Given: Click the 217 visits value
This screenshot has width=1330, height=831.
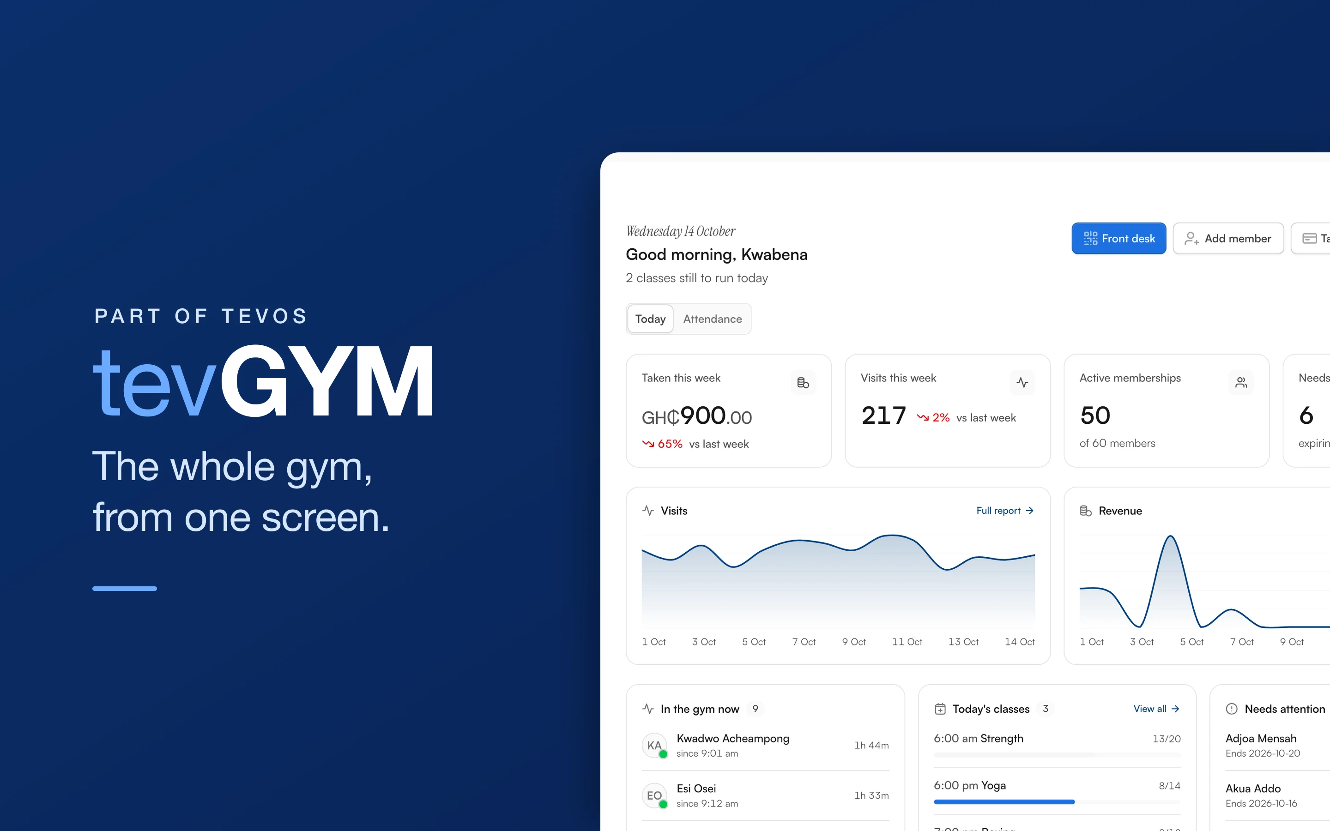Looking at the screenshot, I should pyautogui.click(x=883, y=415).
